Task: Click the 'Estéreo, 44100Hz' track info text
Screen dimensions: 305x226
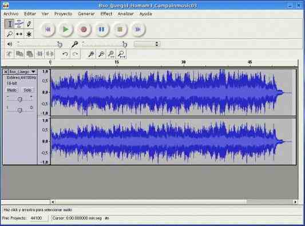Action: coord(21,78)
